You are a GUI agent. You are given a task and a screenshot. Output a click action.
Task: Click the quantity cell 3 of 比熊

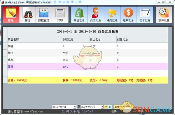[142, 60]
